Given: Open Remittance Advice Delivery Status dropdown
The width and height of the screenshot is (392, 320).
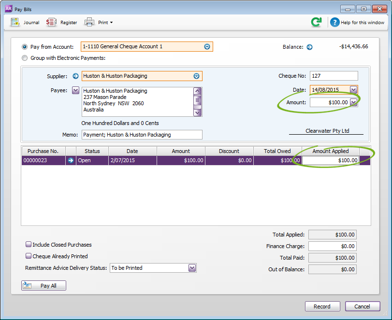Looking at the screenshot, I should pyautogui.click(x=192, y=268).
